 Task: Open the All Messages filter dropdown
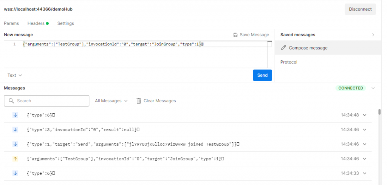111,101
